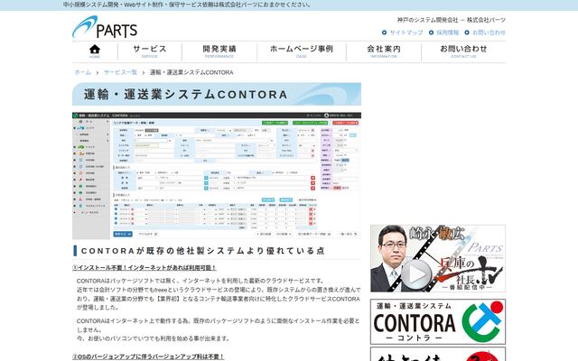Click the 運輸・運送業システムCONTORA breadcrumb text

pos(191,72)
